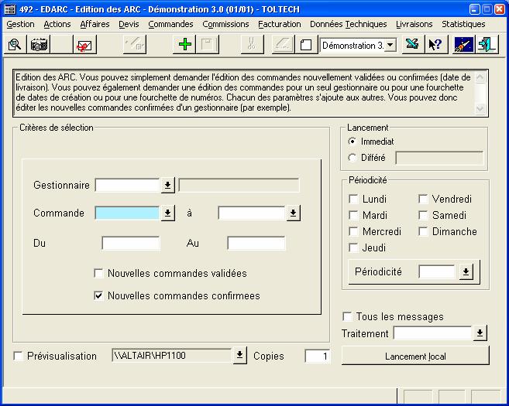Viewport: 509px width, 406px height.
Task: Click the Au date field
Action: coord(256,243)
